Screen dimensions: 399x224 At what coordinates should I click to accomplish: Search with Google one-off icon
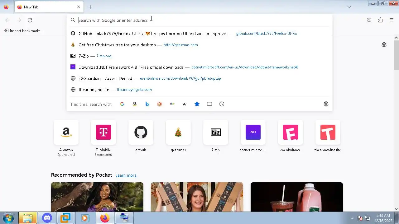[122, 104]
